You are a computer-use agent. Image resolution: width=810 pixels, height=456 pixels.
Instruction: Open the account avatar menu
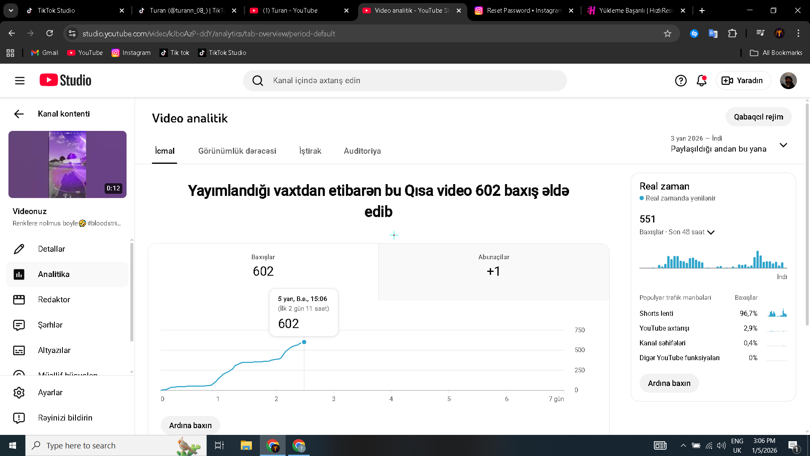tap(788, 81)
